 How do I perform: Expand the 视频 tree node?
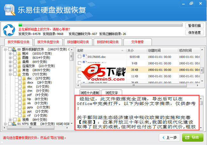(x=10, y=120)
